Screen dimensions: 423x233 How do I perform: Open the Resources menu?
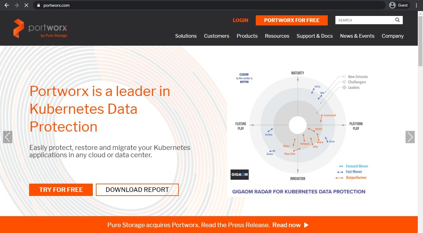(x=277, y=36)
